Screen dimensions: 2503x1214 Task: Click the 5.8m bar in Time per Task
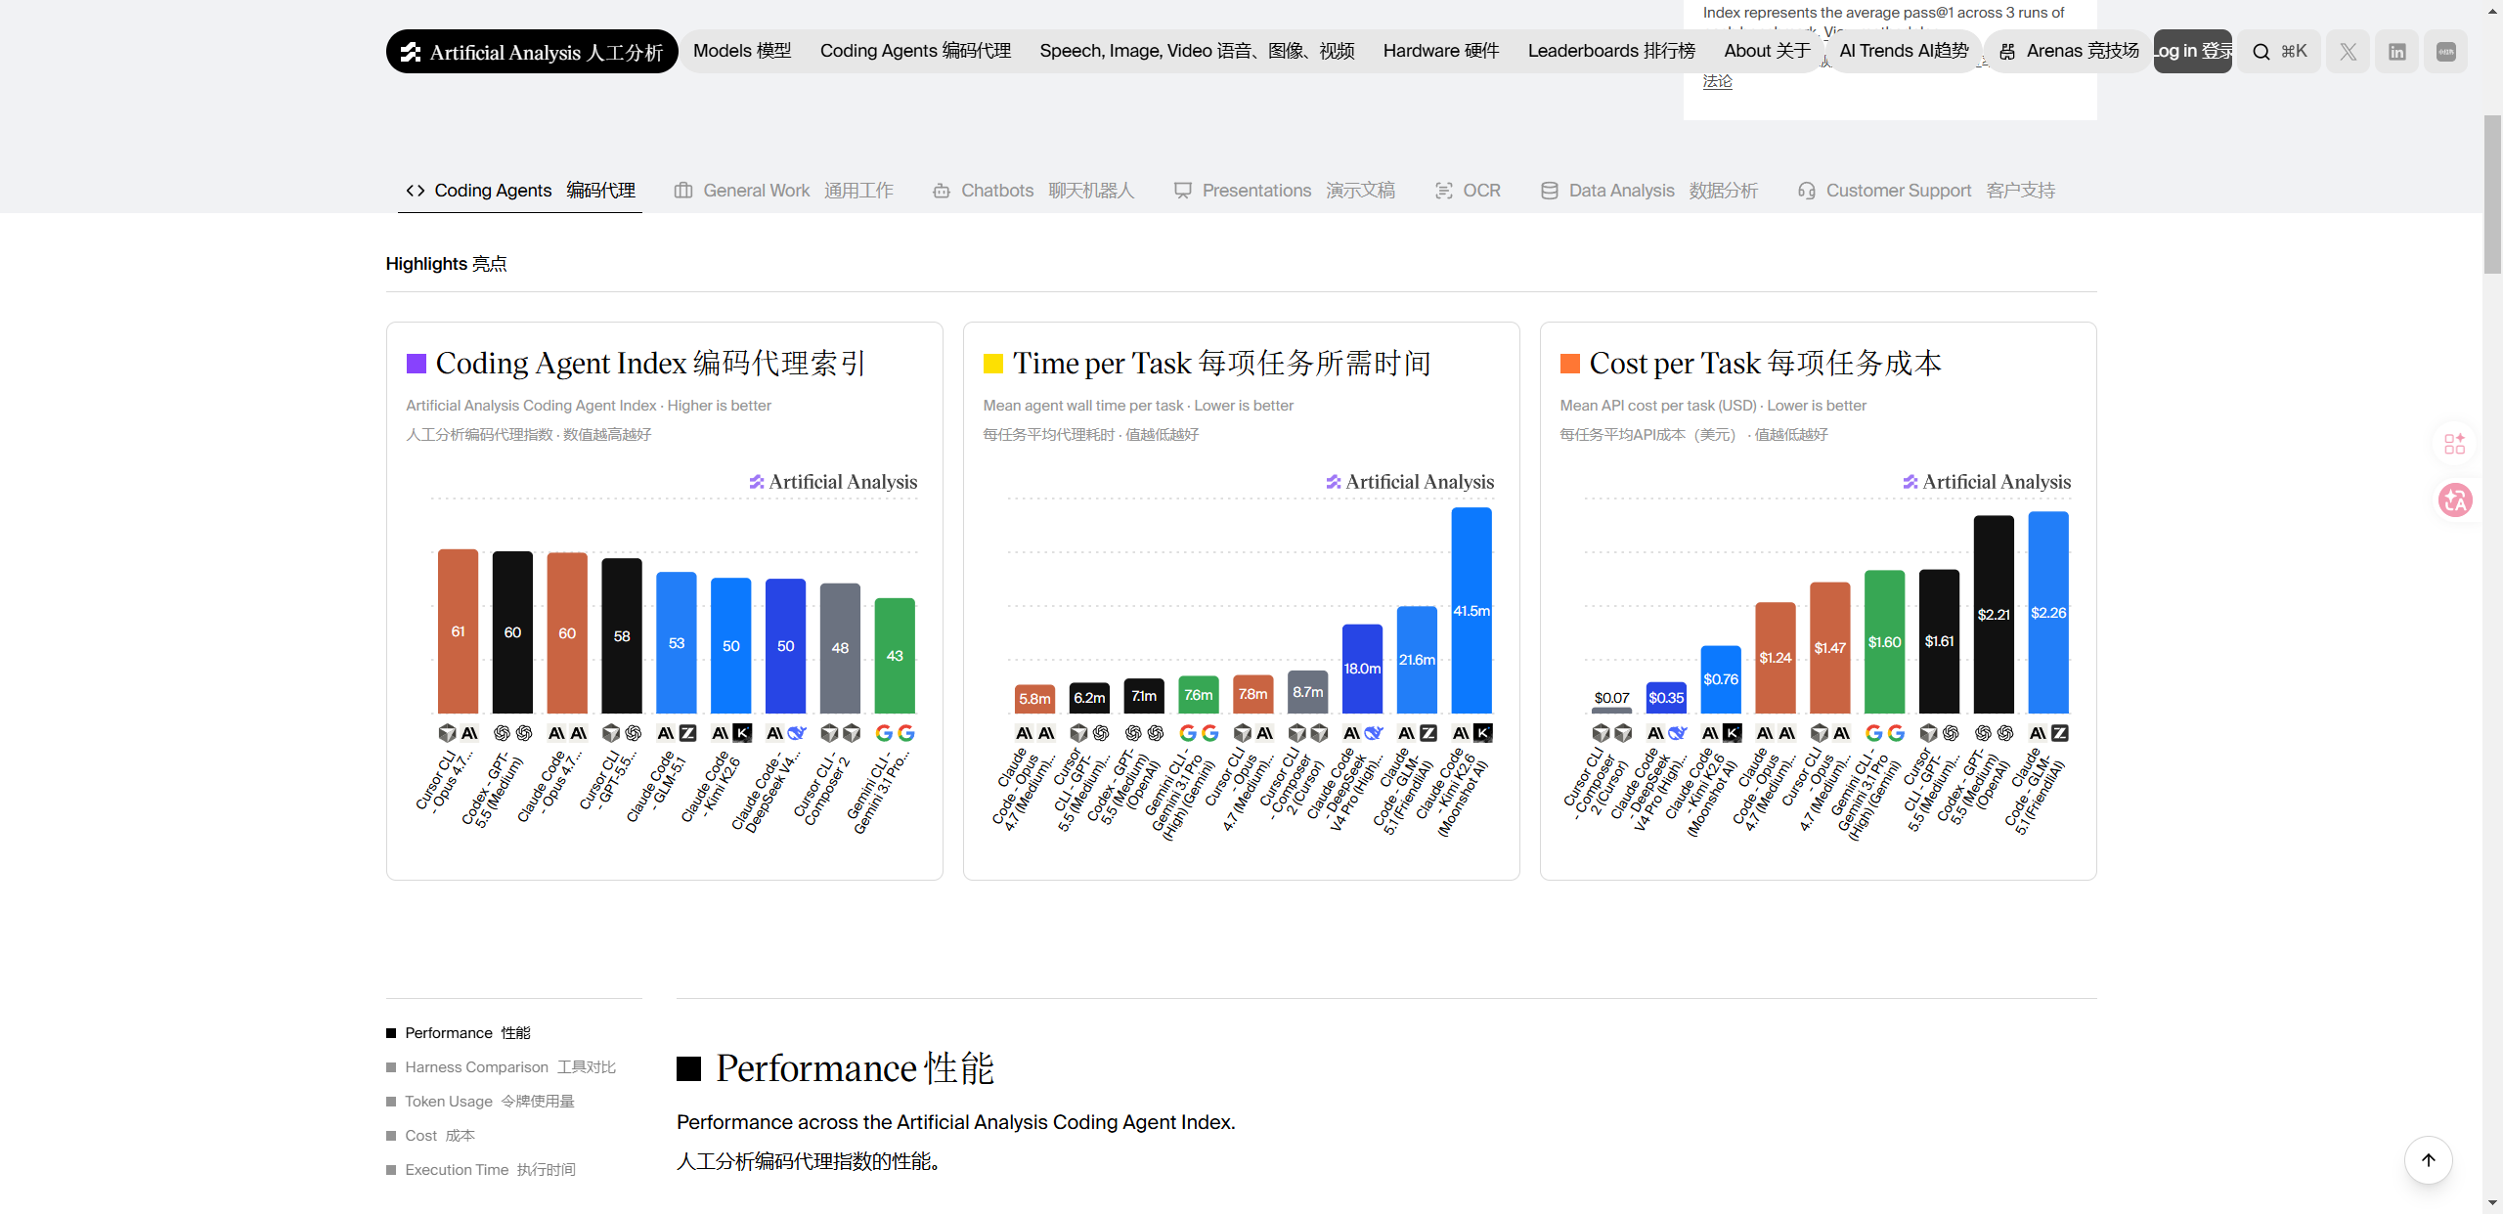point(1034,699)
